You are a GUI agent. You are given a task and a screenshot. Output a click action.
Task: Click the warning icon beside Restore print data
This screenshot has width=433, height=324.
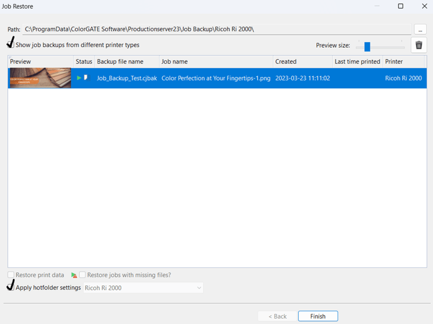click(74, 275)
